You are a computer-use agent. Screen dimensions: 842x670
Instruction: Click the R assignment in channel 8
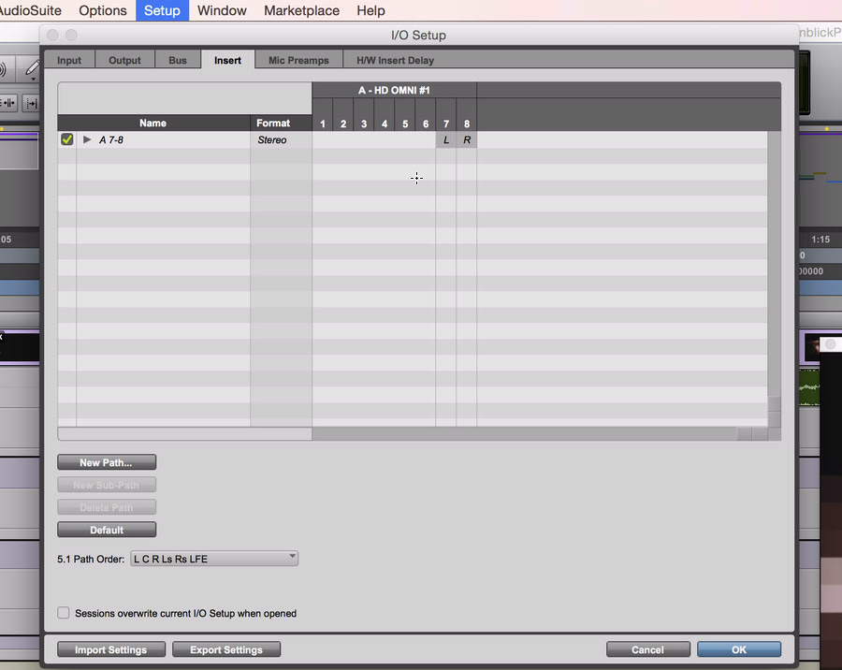(467, 140)
